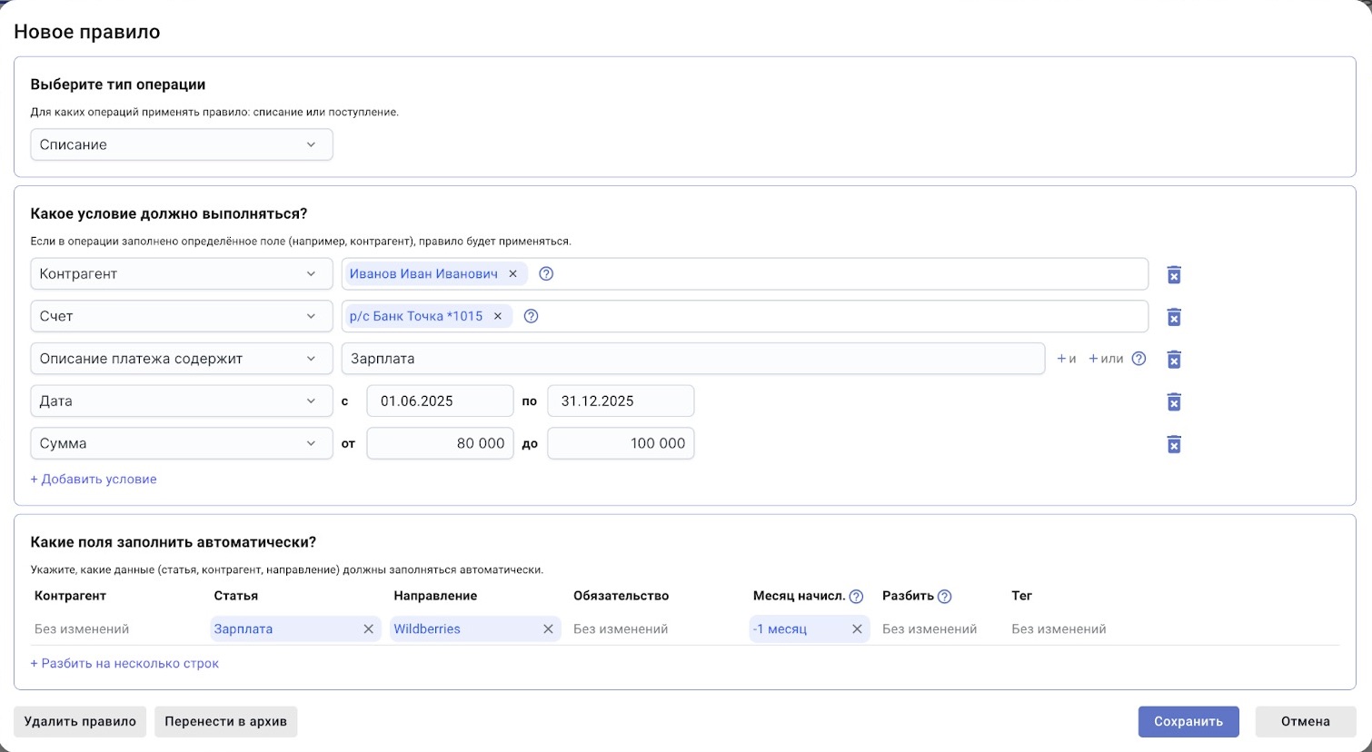The height and width of the screenshot is (752, 1372).
Task: Remove р/с Банк Точка *1015 chip
Action: click(498, 316)
